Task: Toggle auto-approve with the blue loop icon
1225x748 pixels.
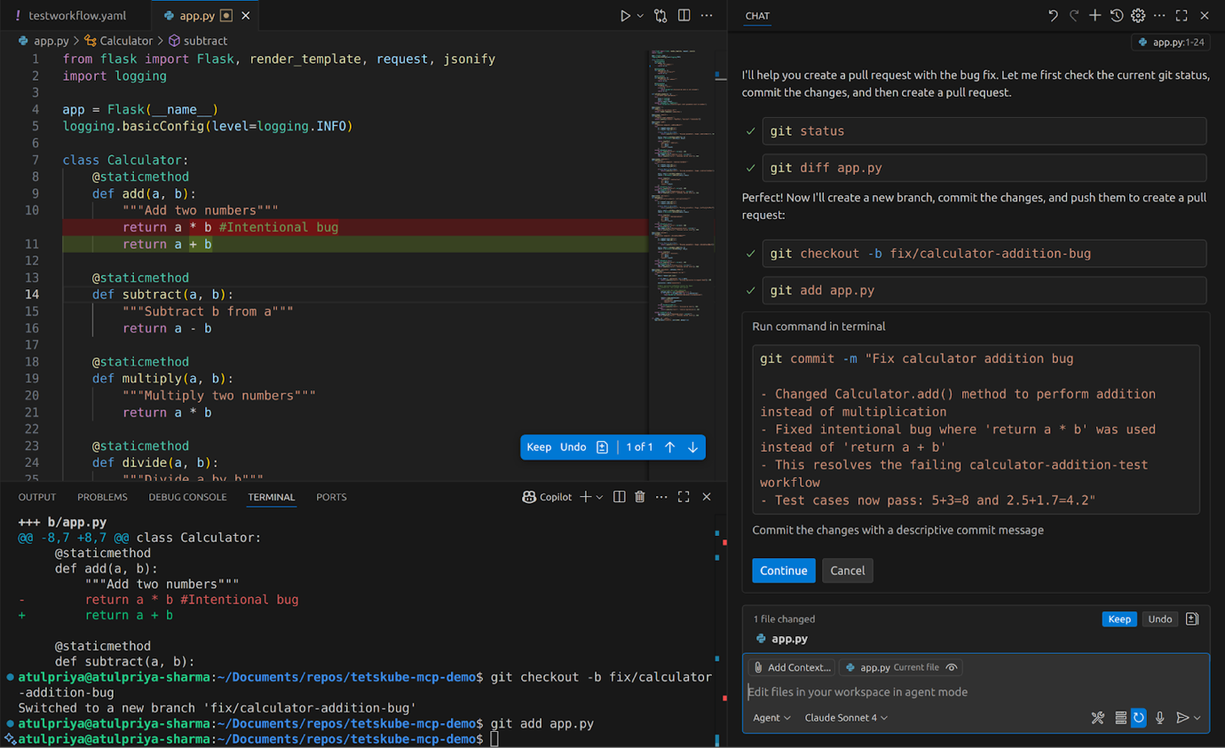Action: (1138, 718)
